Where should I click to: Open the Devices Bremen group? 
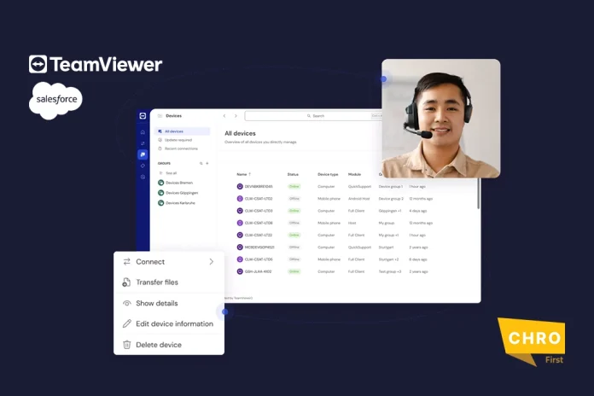click(180, 183)
